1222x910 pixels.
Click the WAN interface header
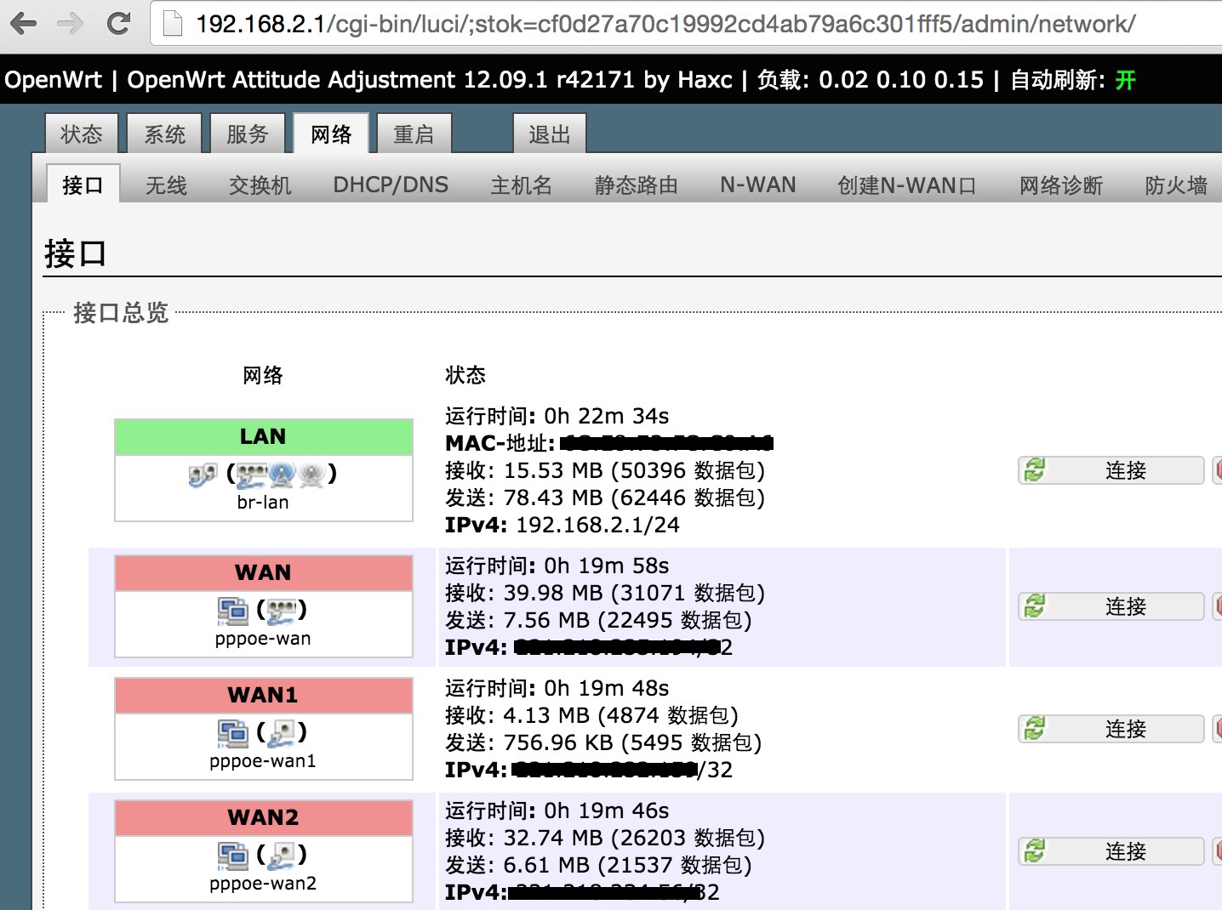(263, 572)
